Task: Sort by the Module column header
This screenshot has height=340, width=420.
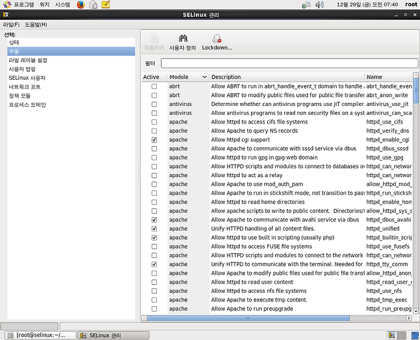Action: pos(188,77)
